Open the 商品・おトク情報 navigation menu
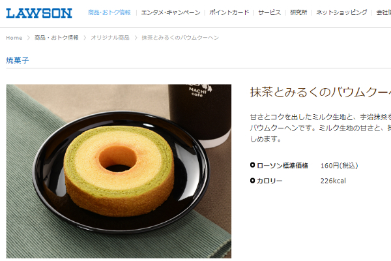The image size is (391, 261). point(109,12)
